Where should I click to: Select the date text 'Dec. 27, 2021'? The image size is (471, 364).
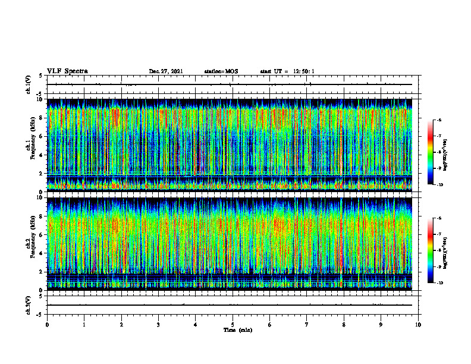pos(166,71)
